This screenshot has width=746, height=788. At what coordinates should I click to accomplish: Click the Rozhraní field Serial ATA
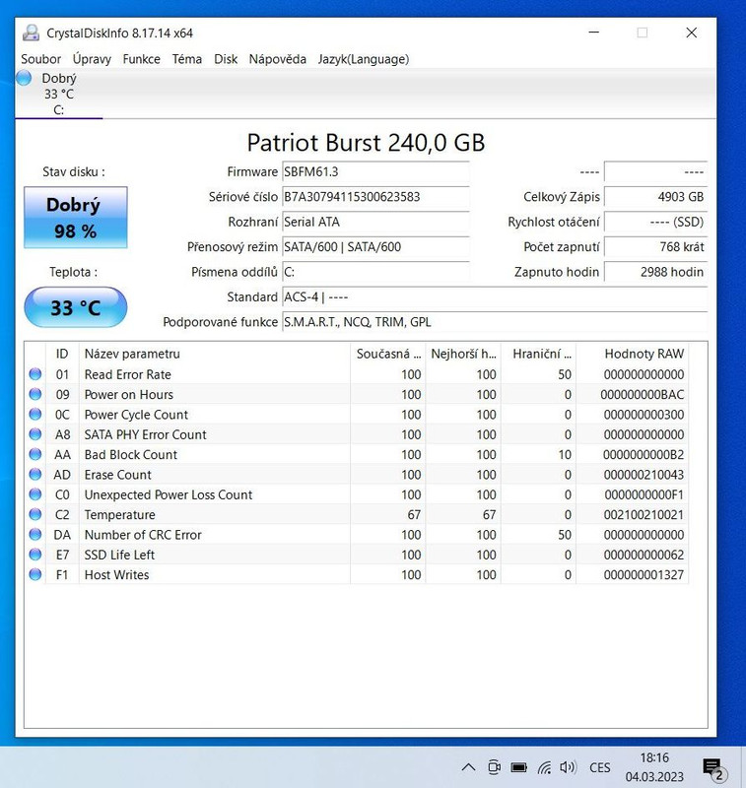(x=375, y=223)
